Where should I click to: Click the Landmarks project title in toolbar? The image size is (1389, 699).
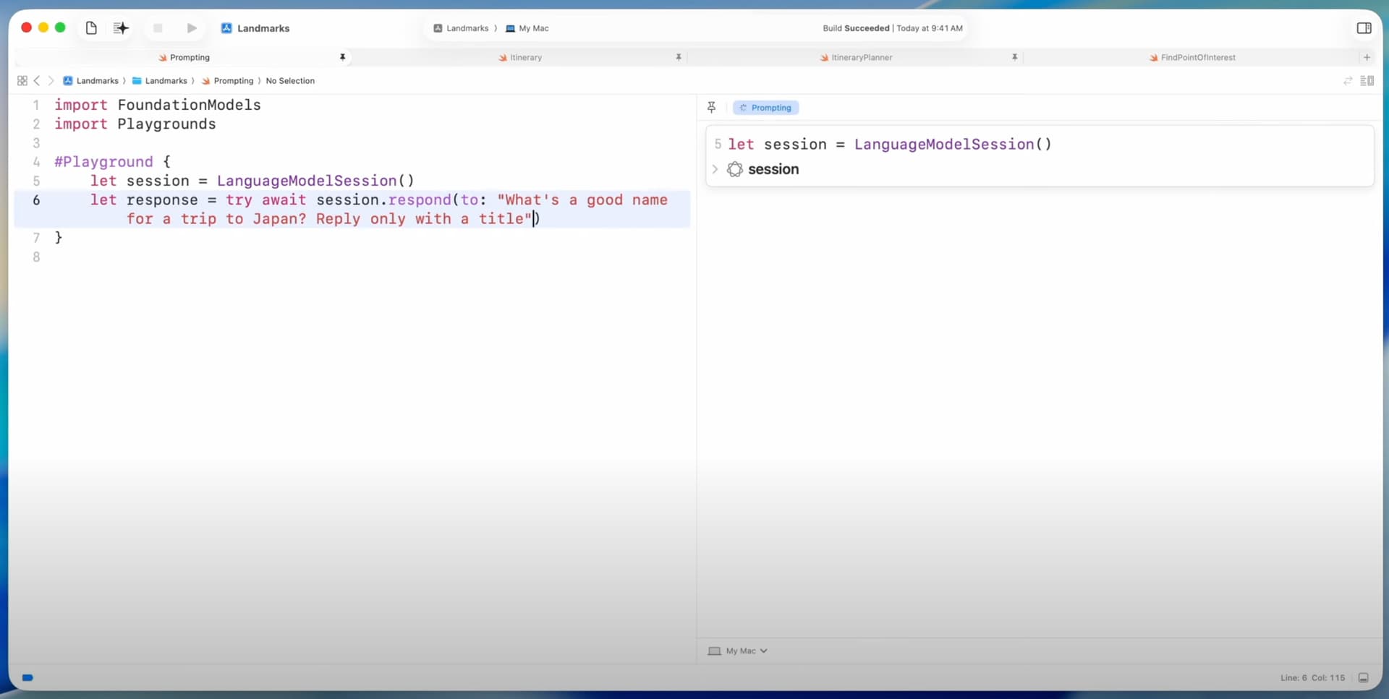pyautogui.click(x=263, y=28)
